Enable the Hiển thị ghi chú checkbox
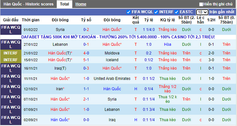Screen dimensions: 237x126 (x=201, y=4)
